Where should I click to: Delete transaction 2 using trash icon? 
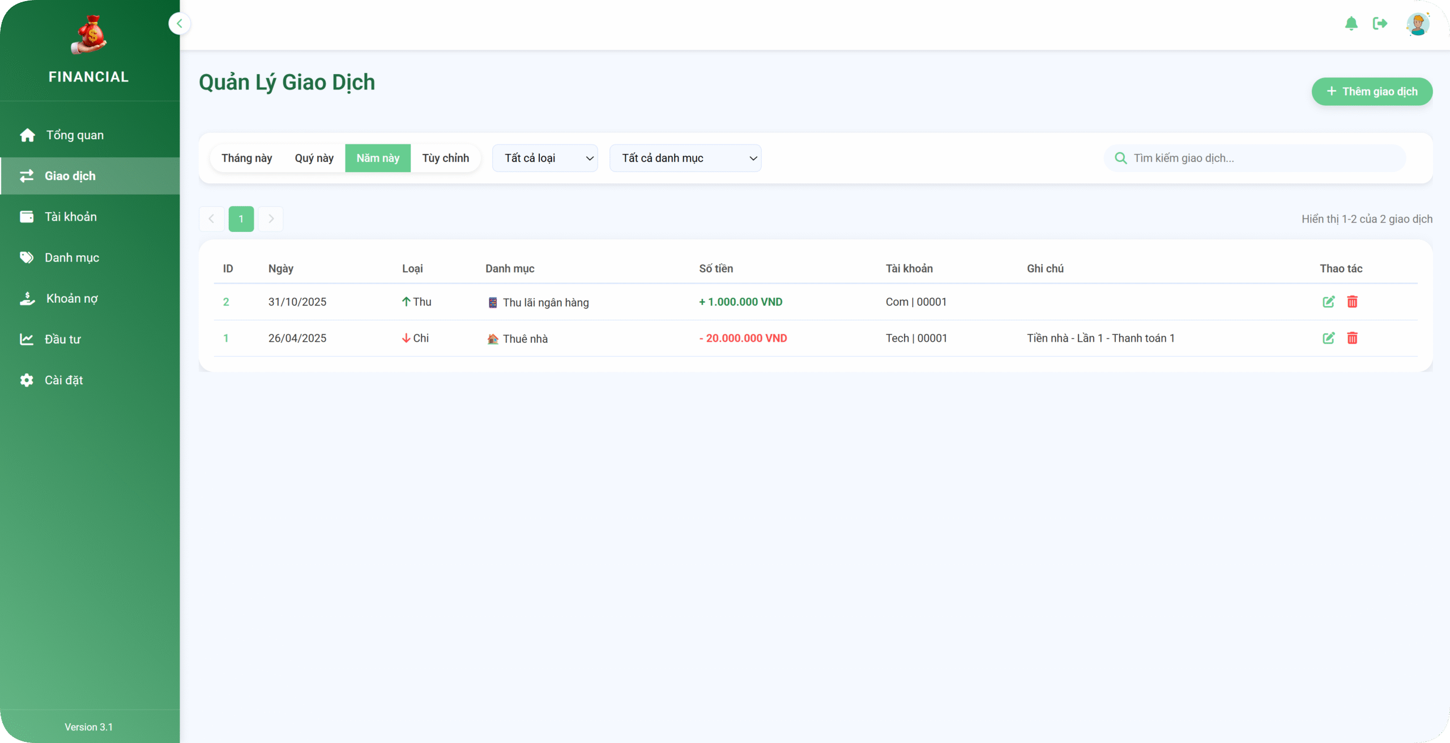tap(1352, 302)
